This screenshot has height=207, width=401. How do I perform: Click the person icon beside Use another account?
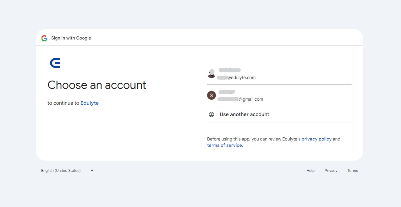211,114
